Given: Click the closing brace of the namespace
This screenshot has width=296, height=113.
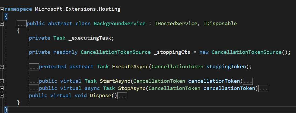Looking at the screenshot, I should click(x=6, y=110).
